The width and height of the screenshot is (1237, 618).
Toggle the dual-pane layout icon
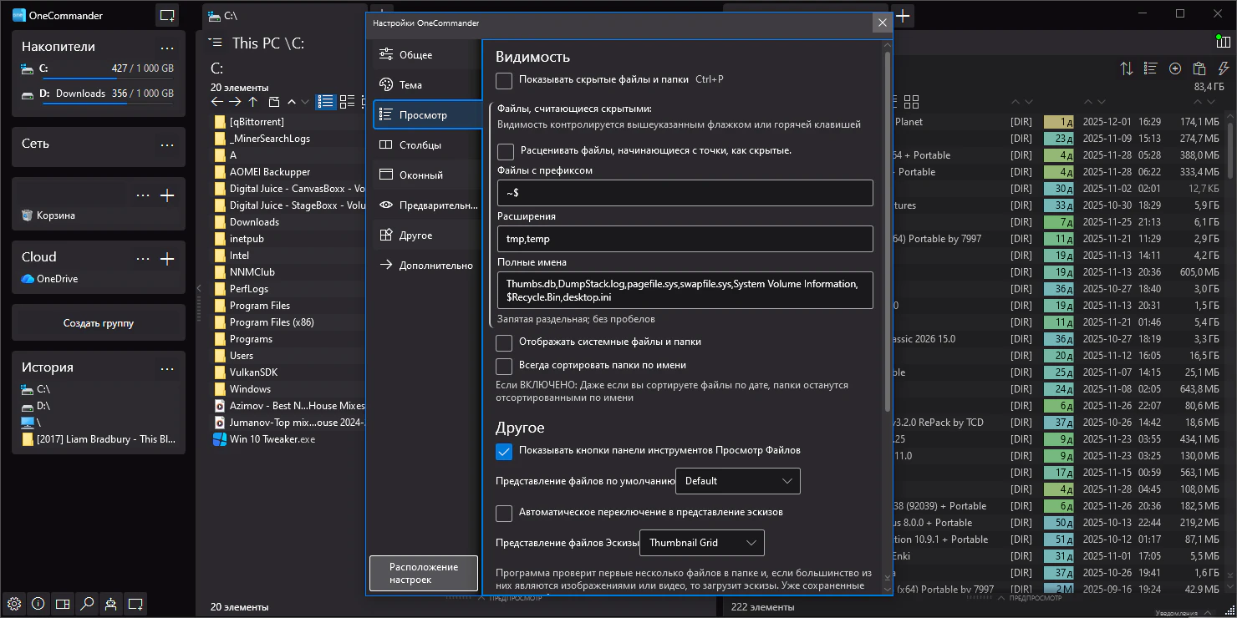pyautogui.click(x=62, y=603)
